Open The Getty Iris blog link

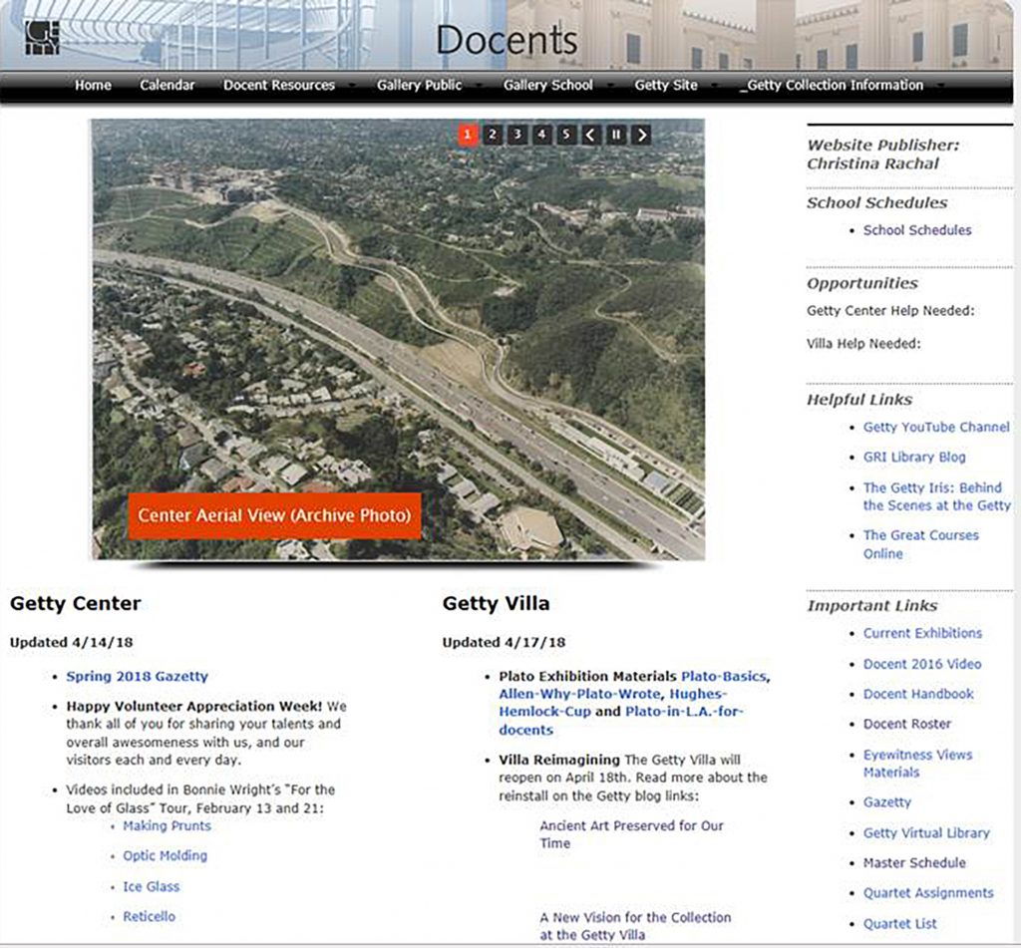point(937,496)
